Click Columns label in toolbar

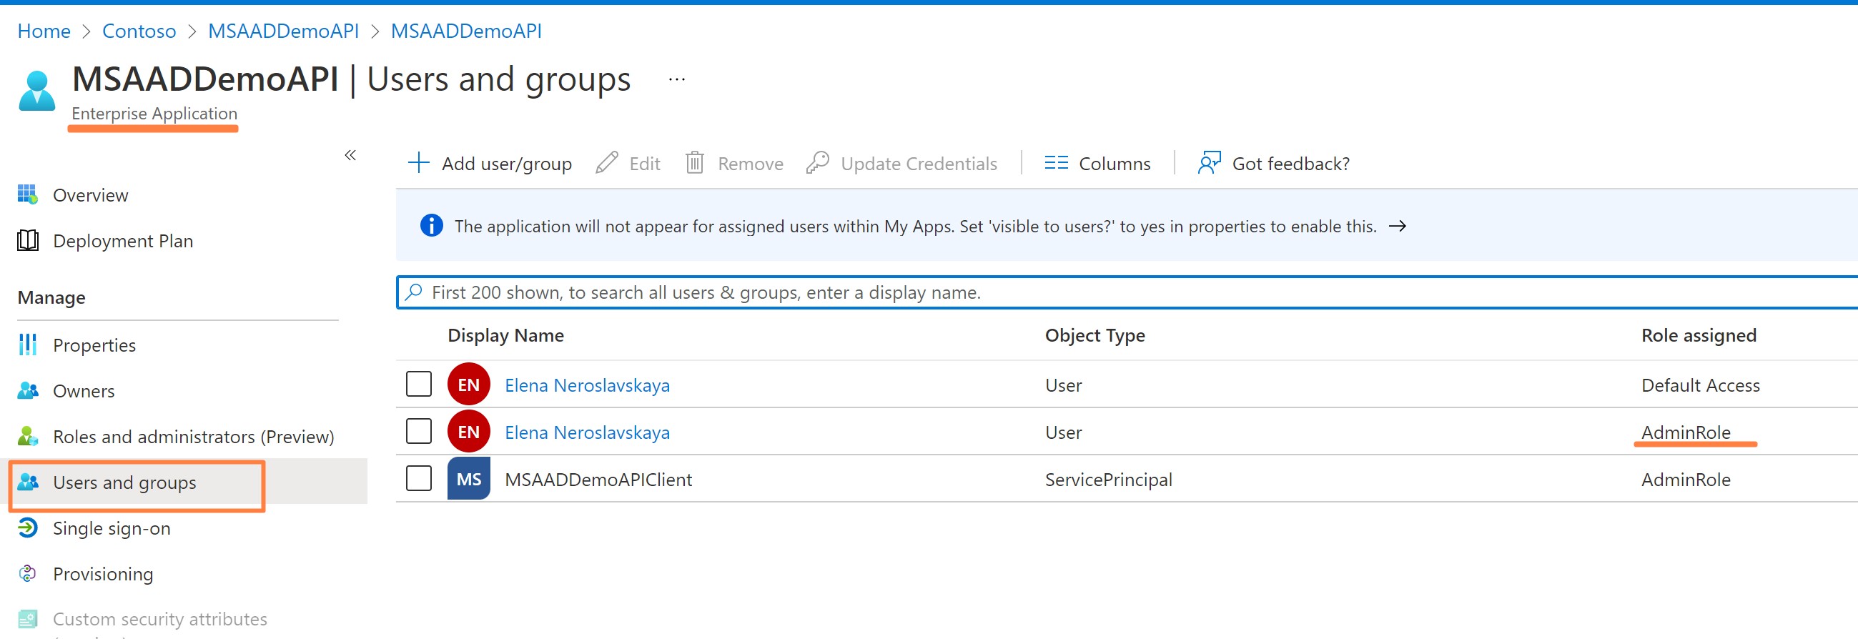click(x=1115, y=164)
